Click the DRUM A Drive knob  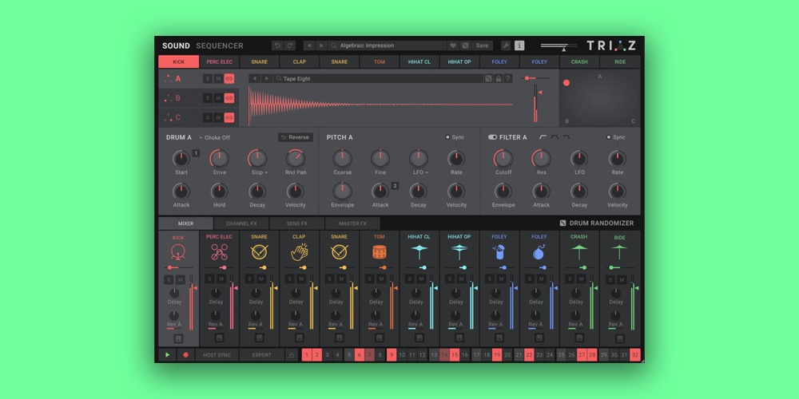[219, 158]
